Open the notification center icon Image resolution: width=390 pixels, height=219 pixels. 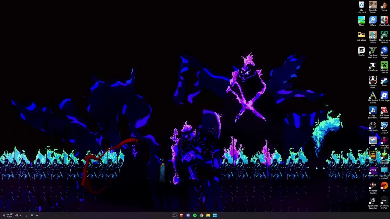click(4, 215)
